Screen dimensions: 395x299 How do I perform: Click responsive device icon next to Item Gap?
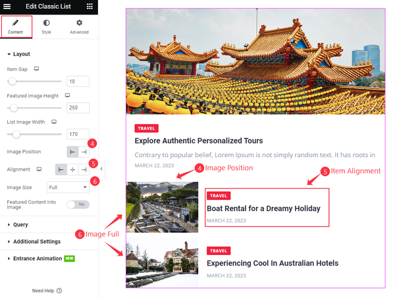coord(36,69)
